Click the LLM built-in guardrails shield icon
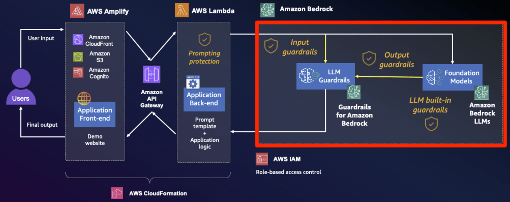 pyautogui.click(x=431, y=124)
